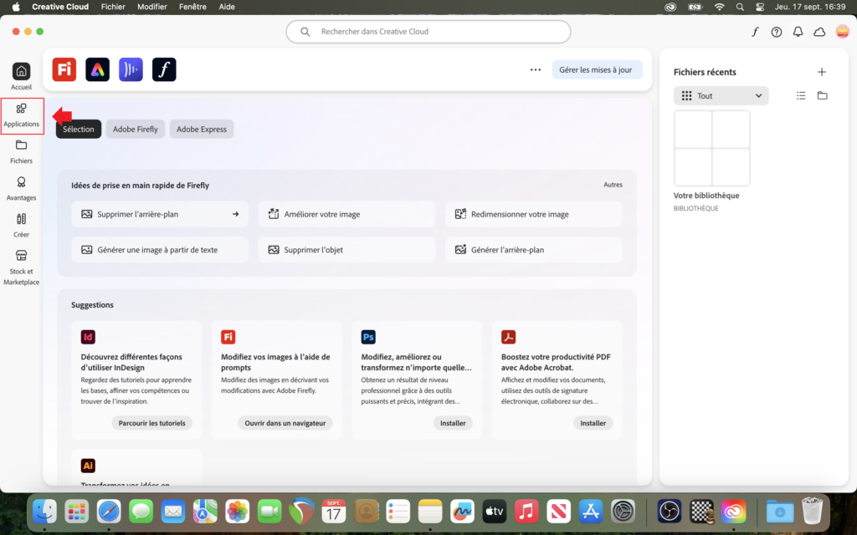Switch to the Adobe Express tab

[201, 130]
